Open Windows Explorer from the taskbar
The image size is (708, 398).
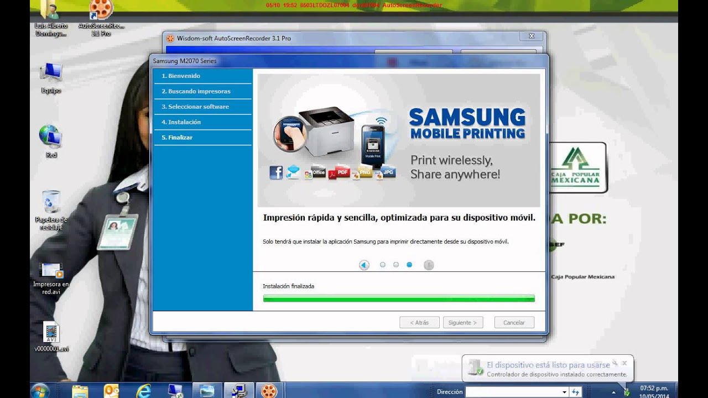pyautogui.click(x=80, y=391)
